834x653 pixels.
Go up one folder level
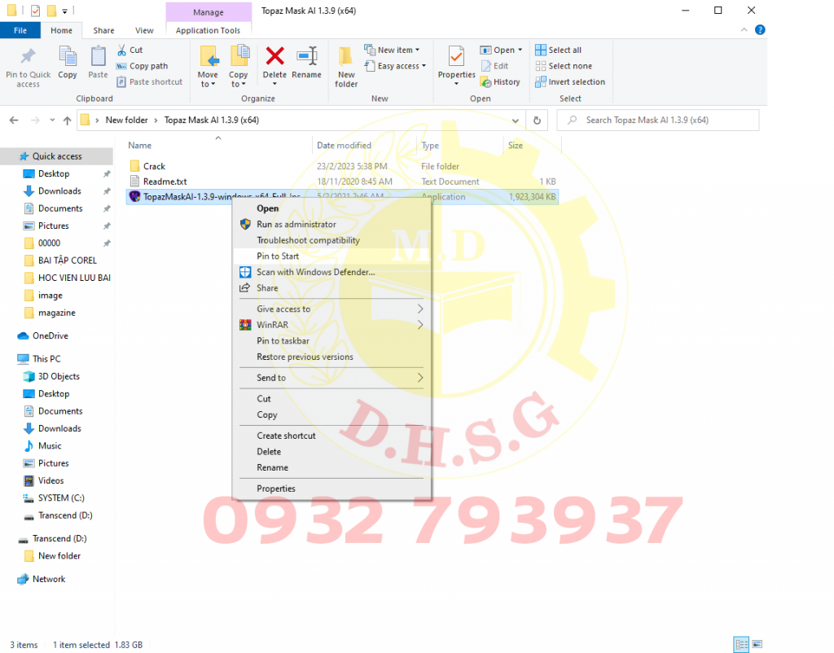point(67,121)
